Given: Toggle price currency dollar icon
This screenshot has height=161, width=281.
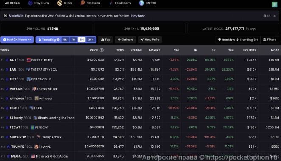Looking at the screenshot, I should [x=101, y=50].
